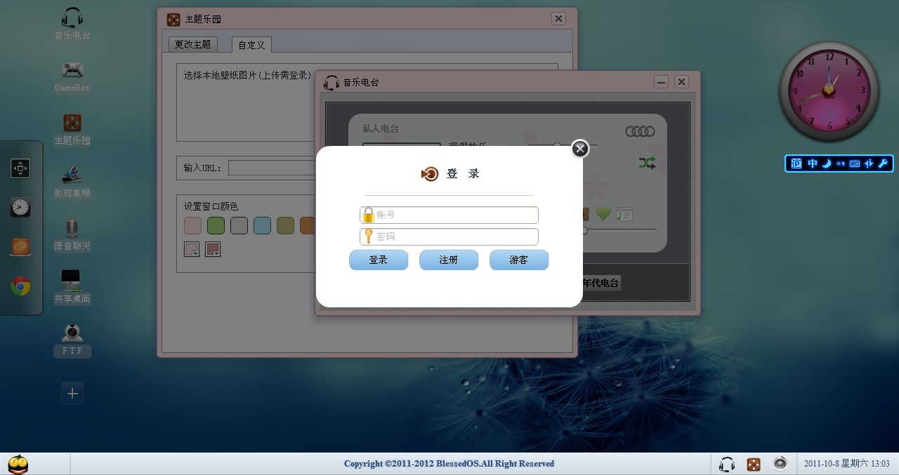Pick the green window color swatch
The image size is (899, 475).
click(216, 225)
